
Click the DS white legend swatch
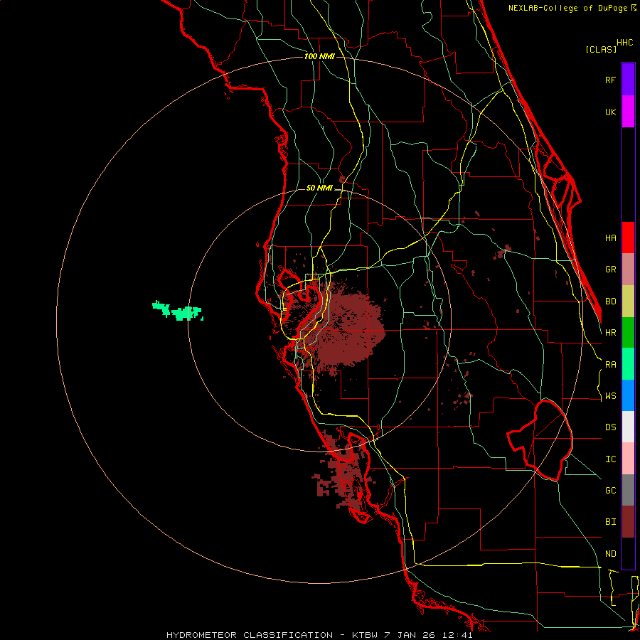pyautogui.click(x=628, y=427)
